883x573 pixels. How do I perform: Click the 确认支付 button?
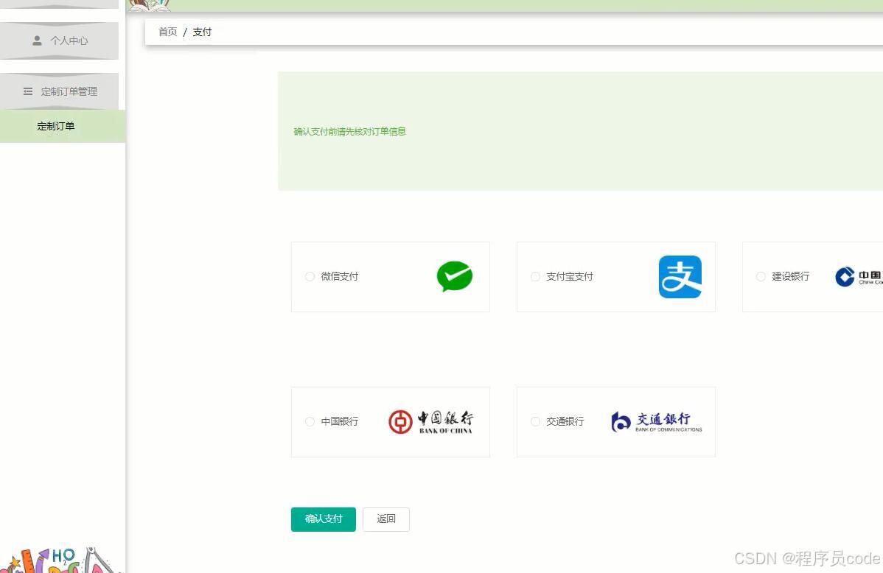(x=324, y=519)
